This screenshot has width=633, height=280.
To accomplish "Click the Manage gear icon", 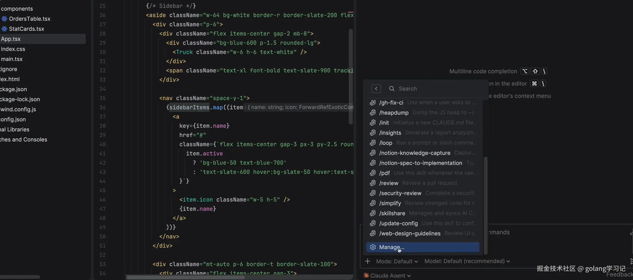I will point(373,247).
